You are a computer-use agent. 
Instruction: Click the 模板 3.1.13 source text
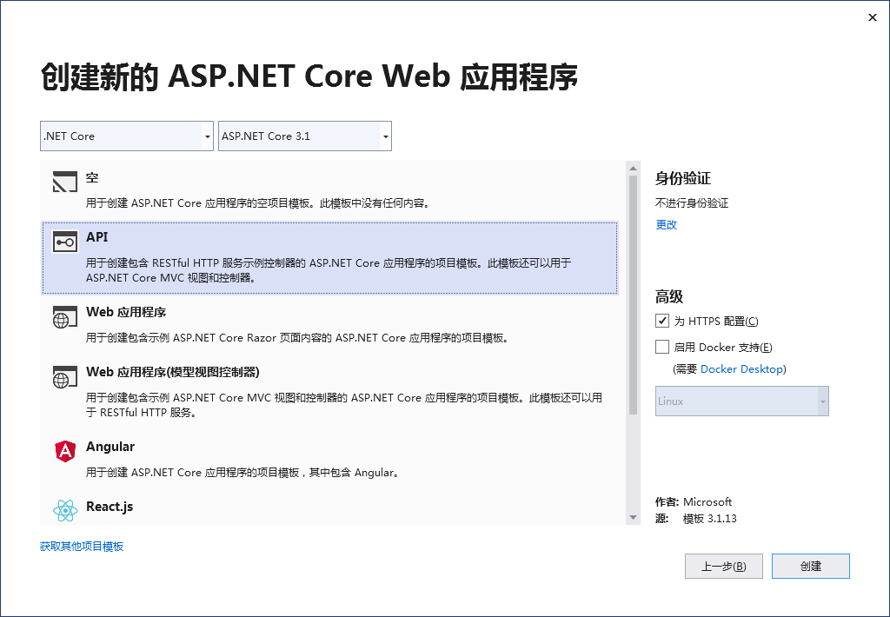pos(709,518)
